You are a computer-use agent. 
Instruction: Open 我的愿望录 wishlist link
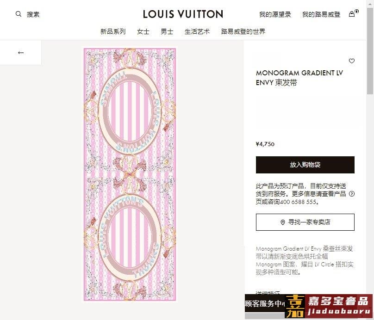click(275, 14)
